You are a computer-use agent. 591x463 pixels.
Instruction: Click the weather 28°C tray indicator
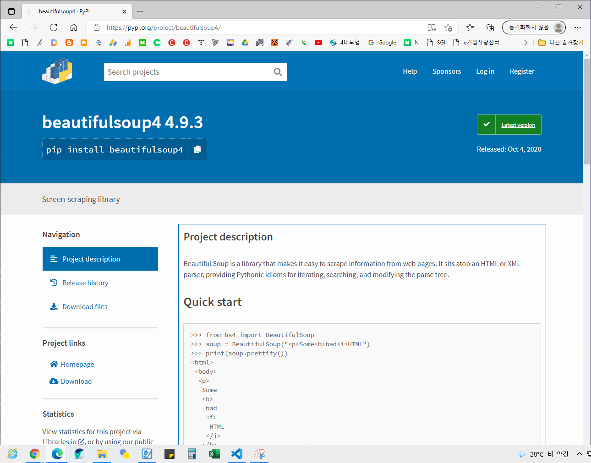click(x=543, y=454)
